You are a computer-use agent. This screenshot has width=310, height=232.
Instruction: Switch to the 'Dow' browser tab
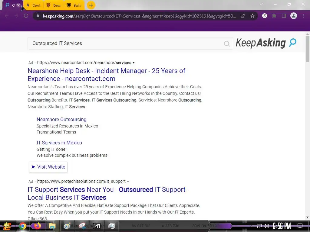(54, 5)
